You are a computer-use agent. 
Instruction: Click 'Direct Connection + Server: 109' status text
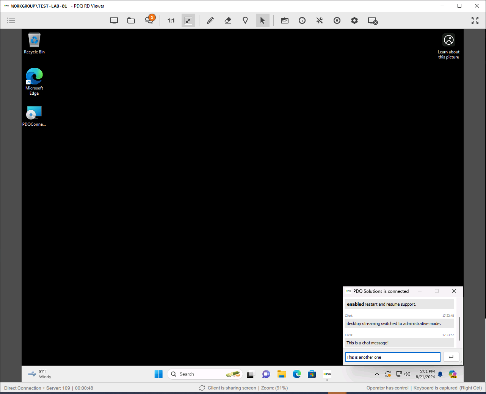pos(37,388)
